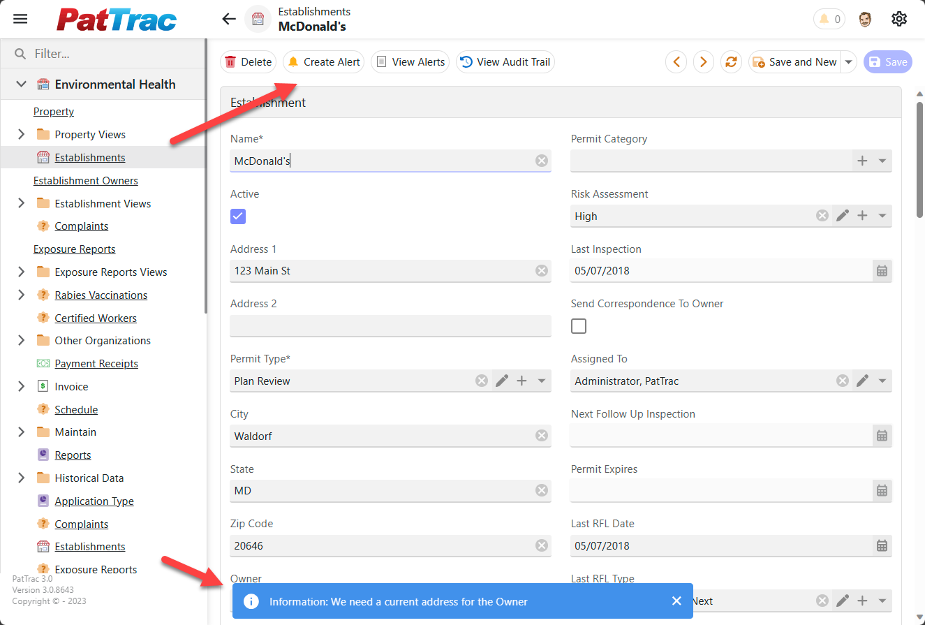Click the orange refresh icon
Viewport: 925px width, 625px height.
click(x=731, y=61)
